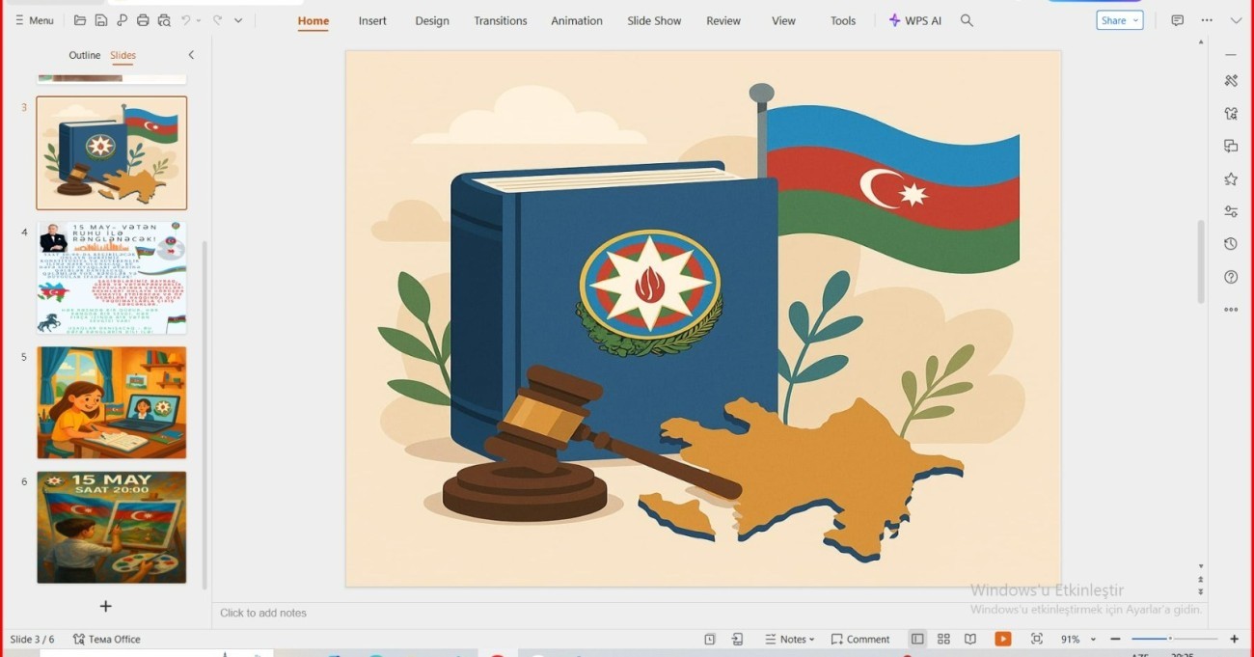Switch to Slide Sorter grid view
The image size is (1254, 657).
943,639
